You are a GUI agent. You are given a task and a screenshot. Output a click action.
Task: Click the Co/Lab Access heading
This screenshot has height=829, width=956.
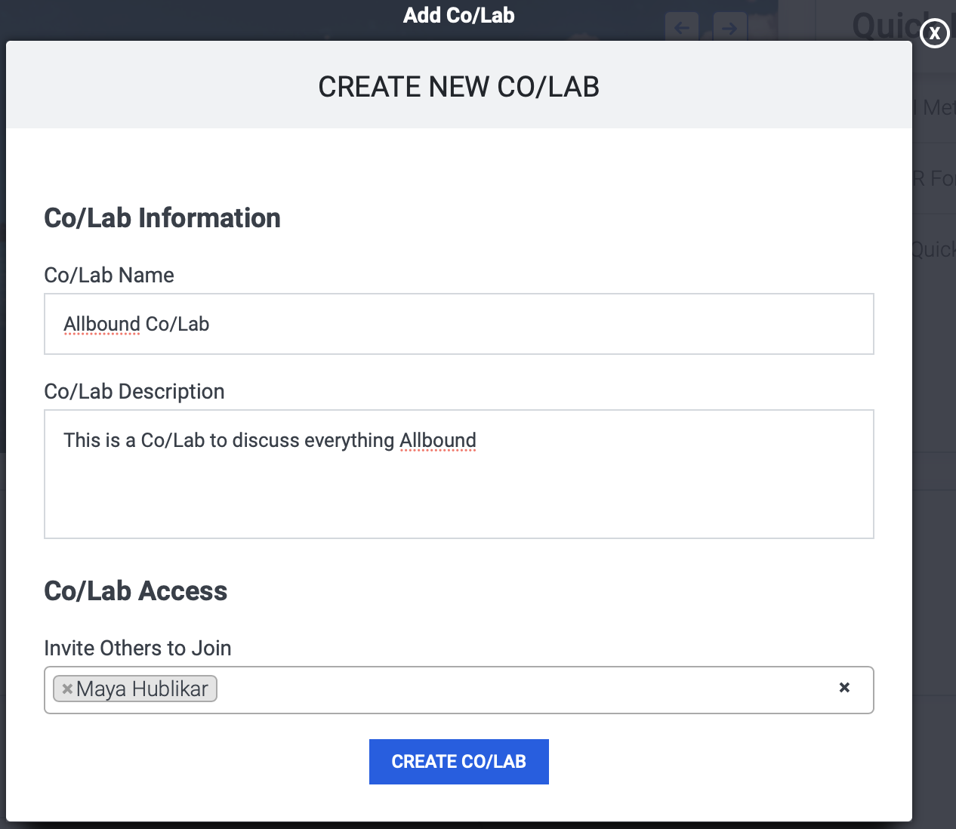(x=136, y=591)
